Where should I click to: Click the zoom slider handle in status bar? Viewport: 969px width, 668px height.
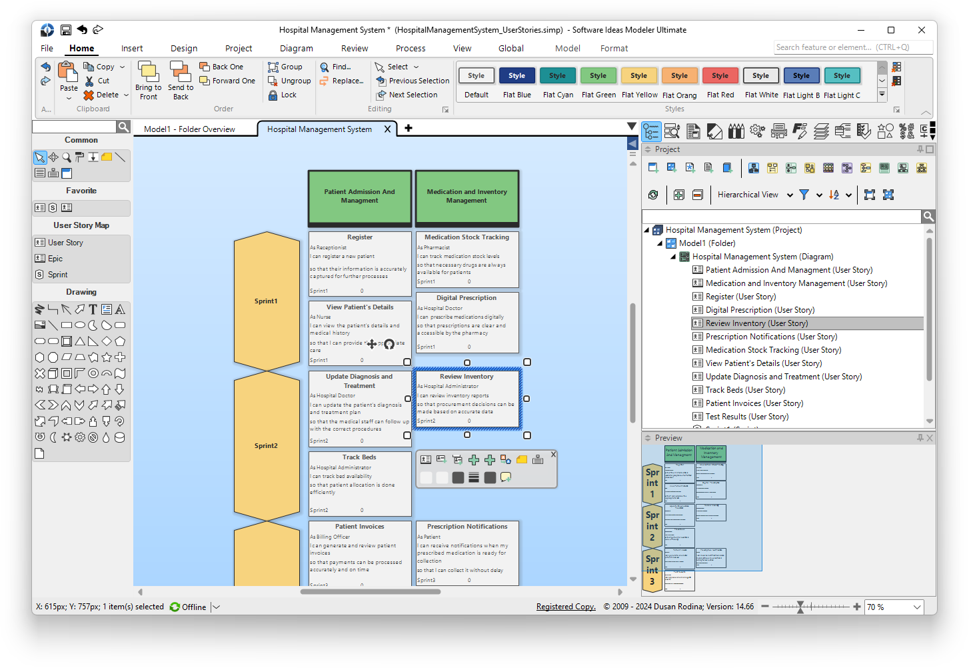click(x=800, y=607)
